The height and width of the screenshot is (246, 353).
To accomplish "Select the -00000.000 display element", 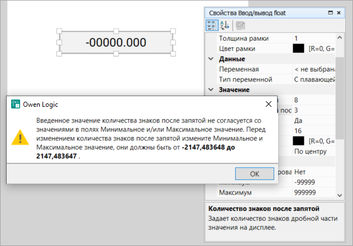I will [116, 42].
